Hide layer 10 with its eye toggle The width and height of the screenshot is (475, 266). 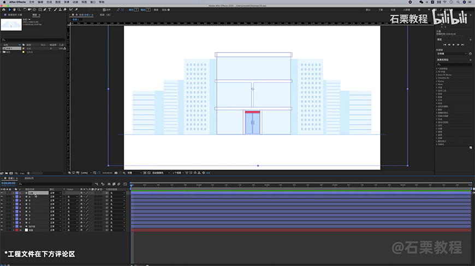(2, 226)
